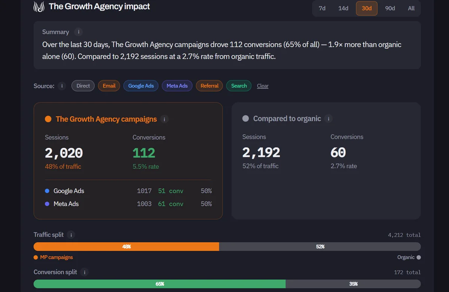449x292 pixels.
Task: Click the purple Meta Ads dot
Action: pos(47,204)
